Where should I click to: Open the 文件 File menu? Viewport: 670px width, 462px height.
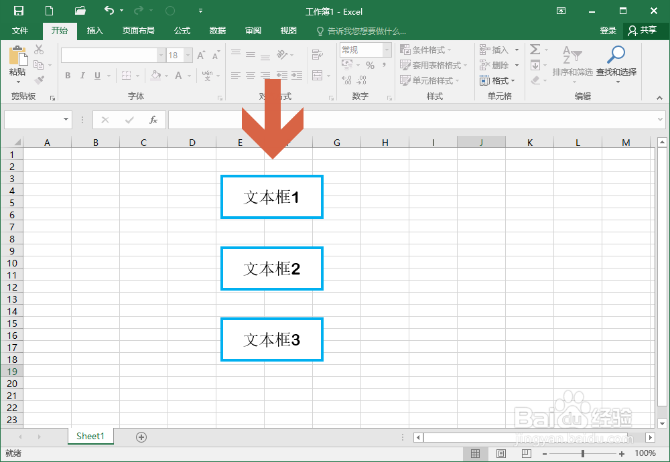pyautogui.click(x=20, y=30)
